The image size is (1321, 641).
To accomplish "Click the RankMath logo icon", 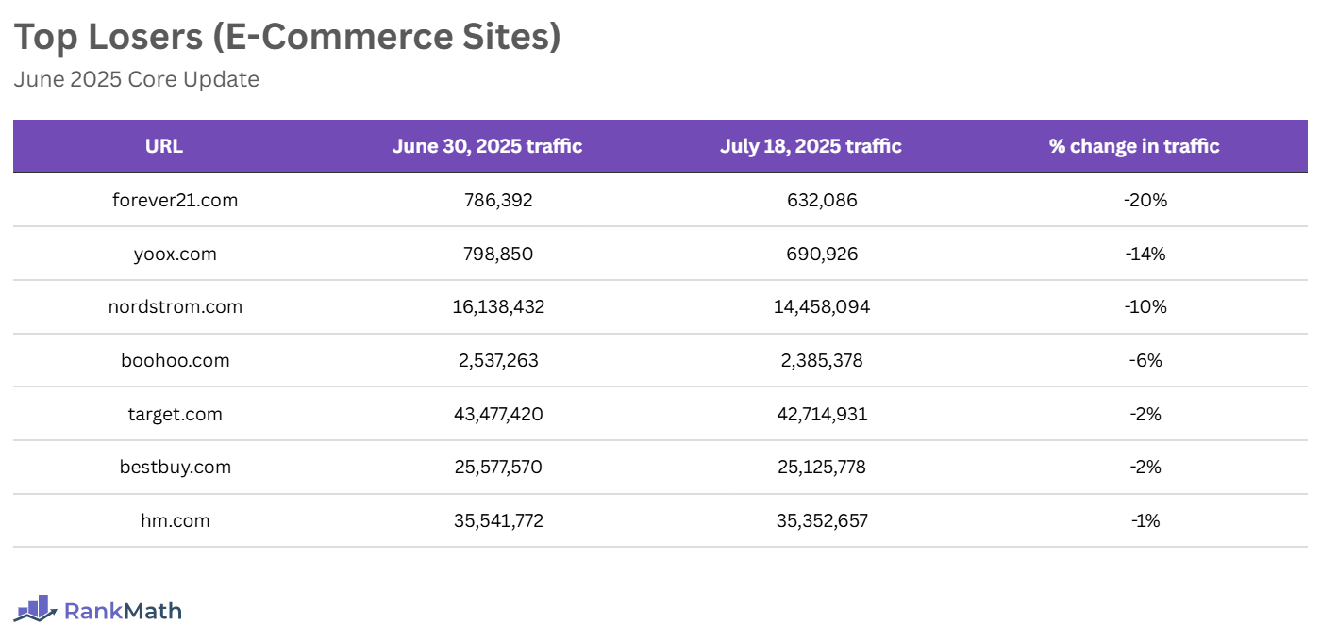I will click(35, 609).
